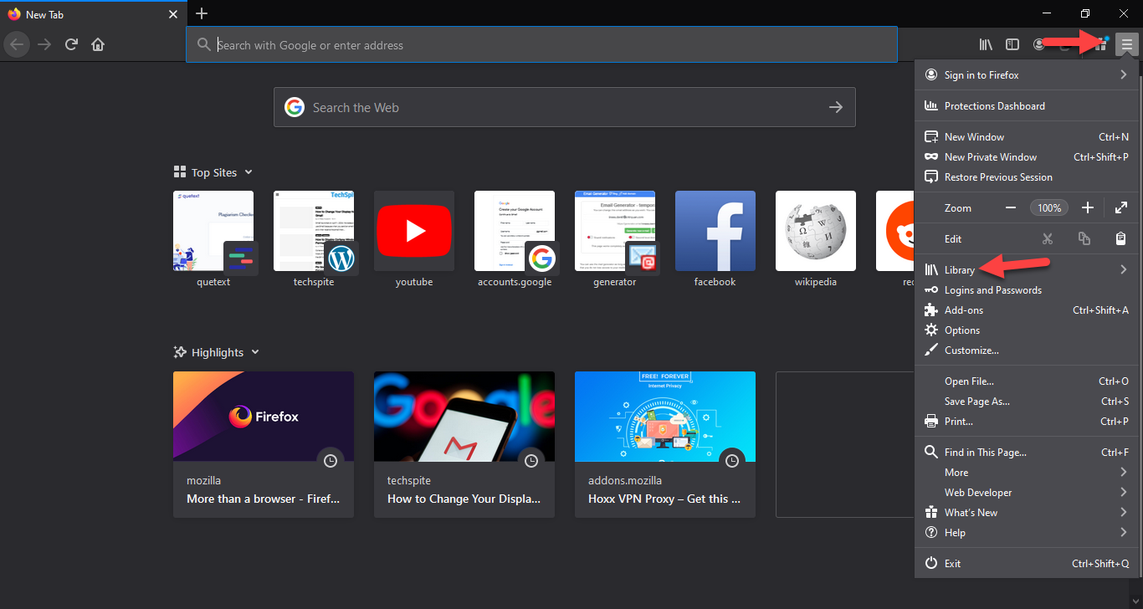Click the zoom out minus icon

pyautogui.click(x=1011, y=207)
